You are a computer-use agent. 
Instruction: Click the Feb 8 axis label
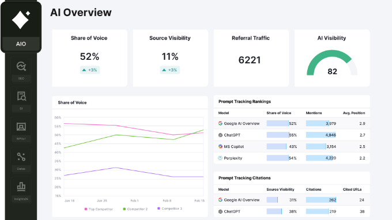pos(167,200)
